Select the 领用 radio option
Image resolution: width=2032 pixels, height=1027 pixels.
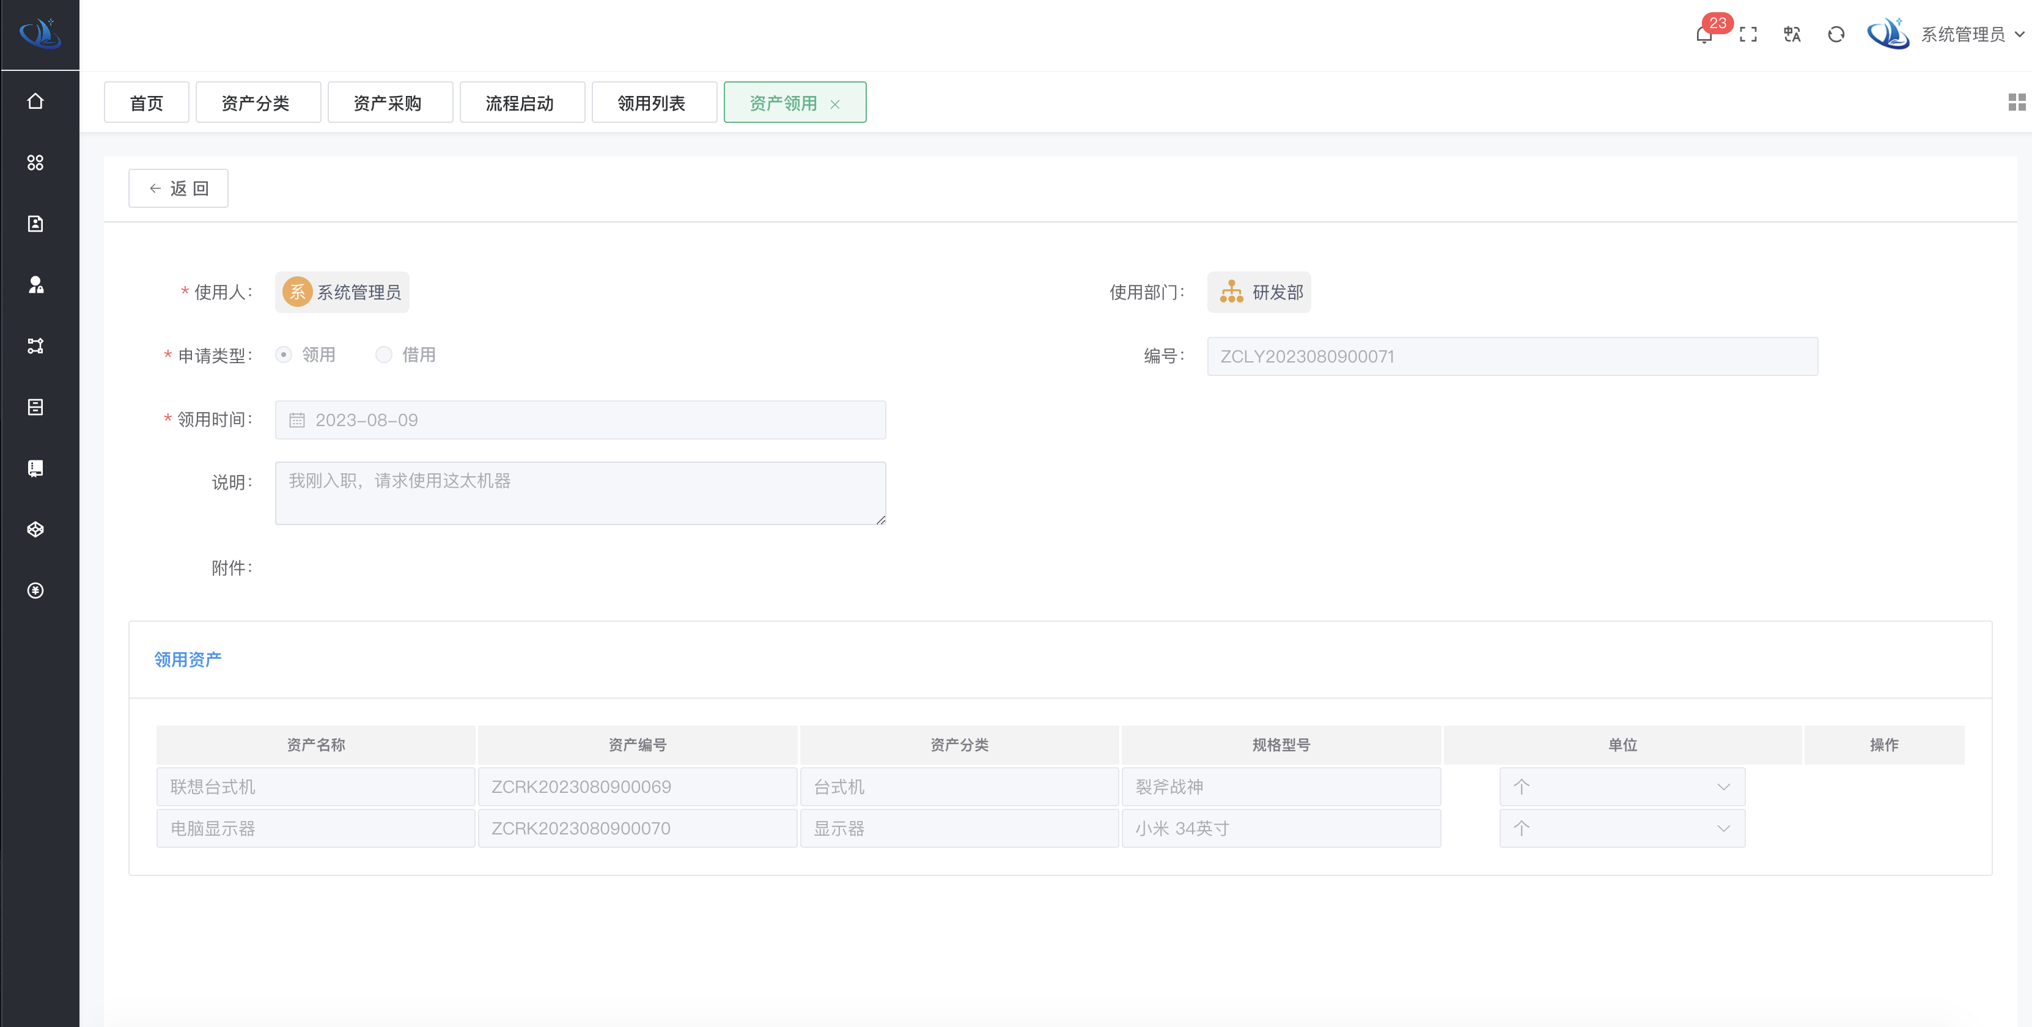click(284, 355)
